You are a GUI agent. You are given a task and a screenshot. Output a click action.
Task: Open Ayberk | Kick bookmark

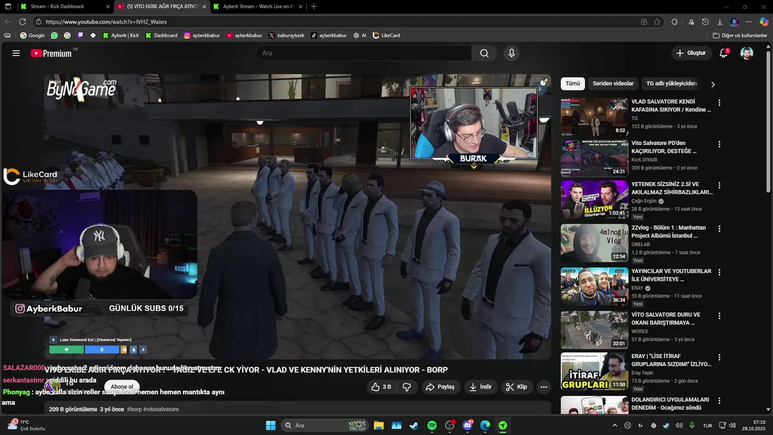pyautogui.click(x=121, y=36)
